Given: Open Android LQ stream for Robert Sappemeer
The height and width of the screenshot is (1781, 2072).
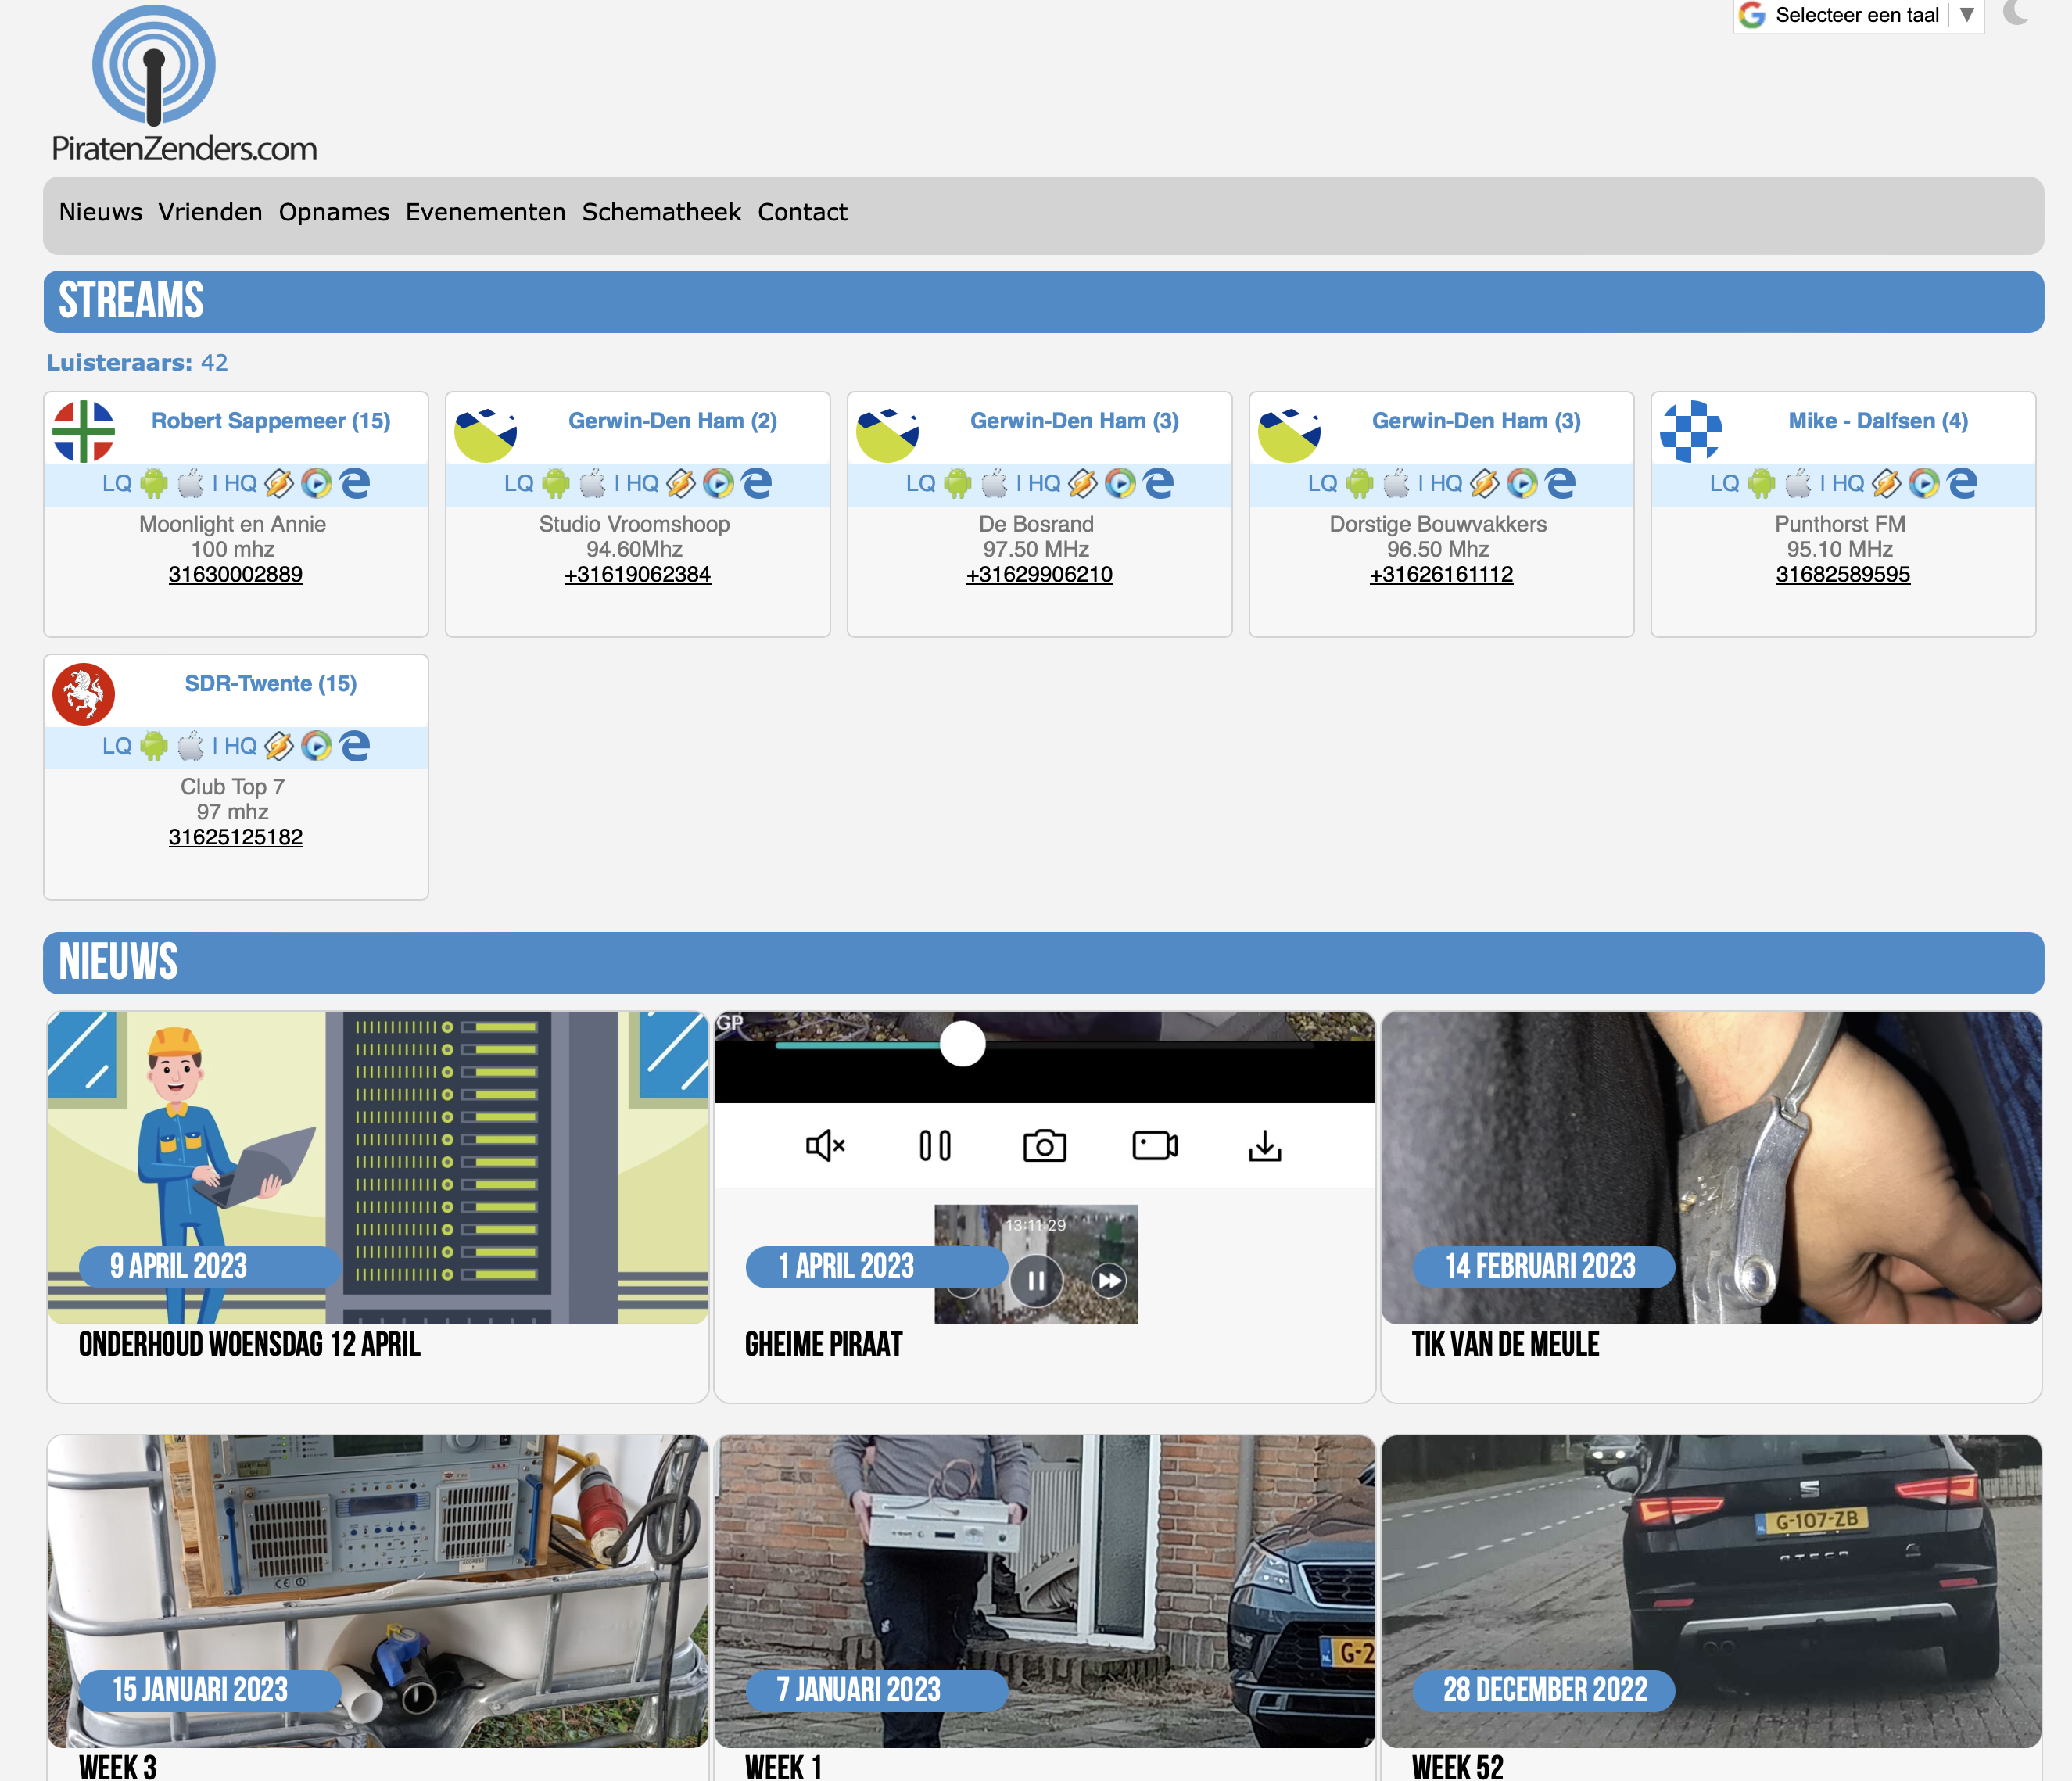Looking at the screenshot, I should coord(154,484).
